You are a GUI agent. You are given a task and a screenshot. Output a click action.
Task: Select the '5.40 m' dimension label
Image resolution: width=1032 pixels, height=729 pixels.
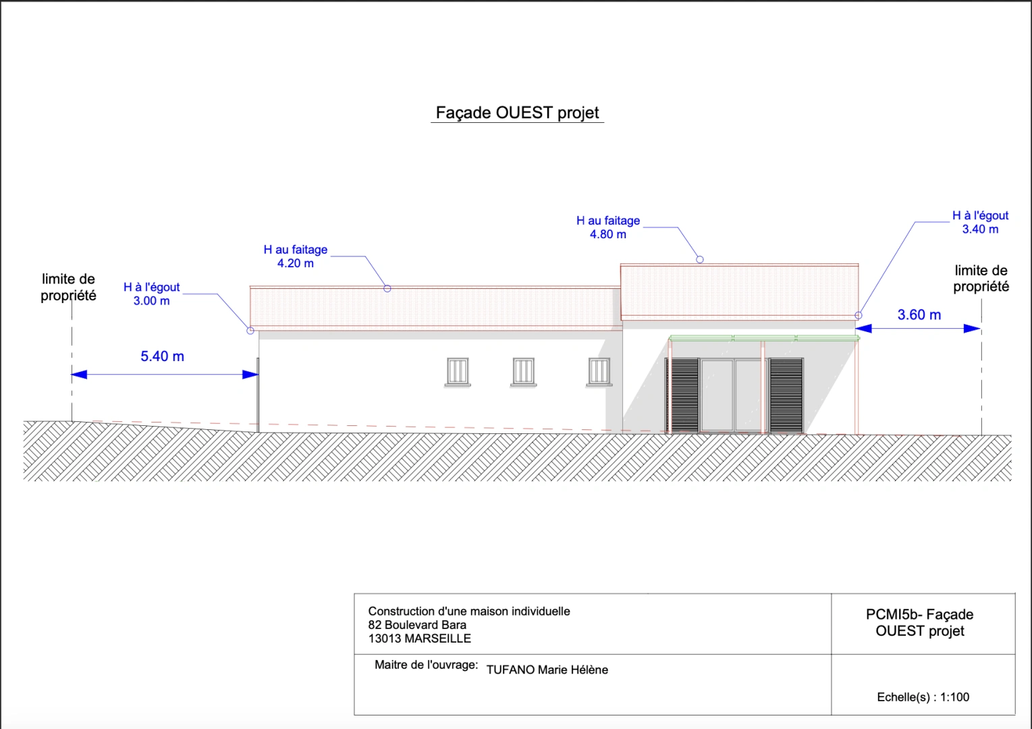tap(162, 356)
